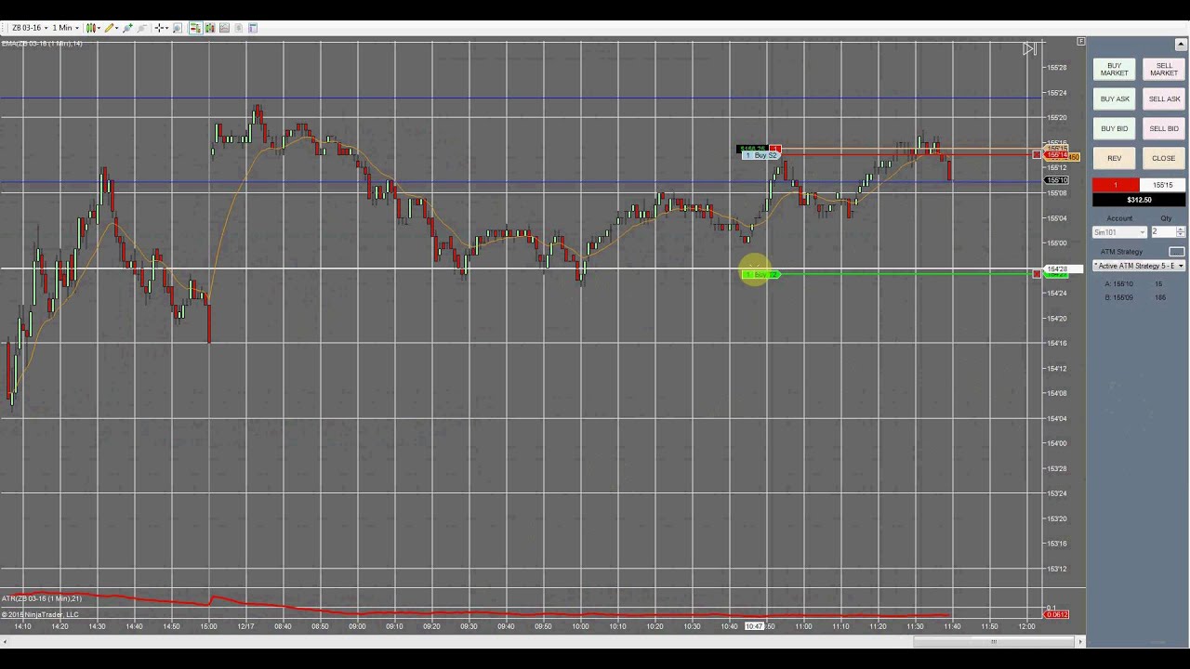This screenshot has width=1190, height=669.
Task: Increase quantity with the up stepper
Action: click(x=1181, y=229)
